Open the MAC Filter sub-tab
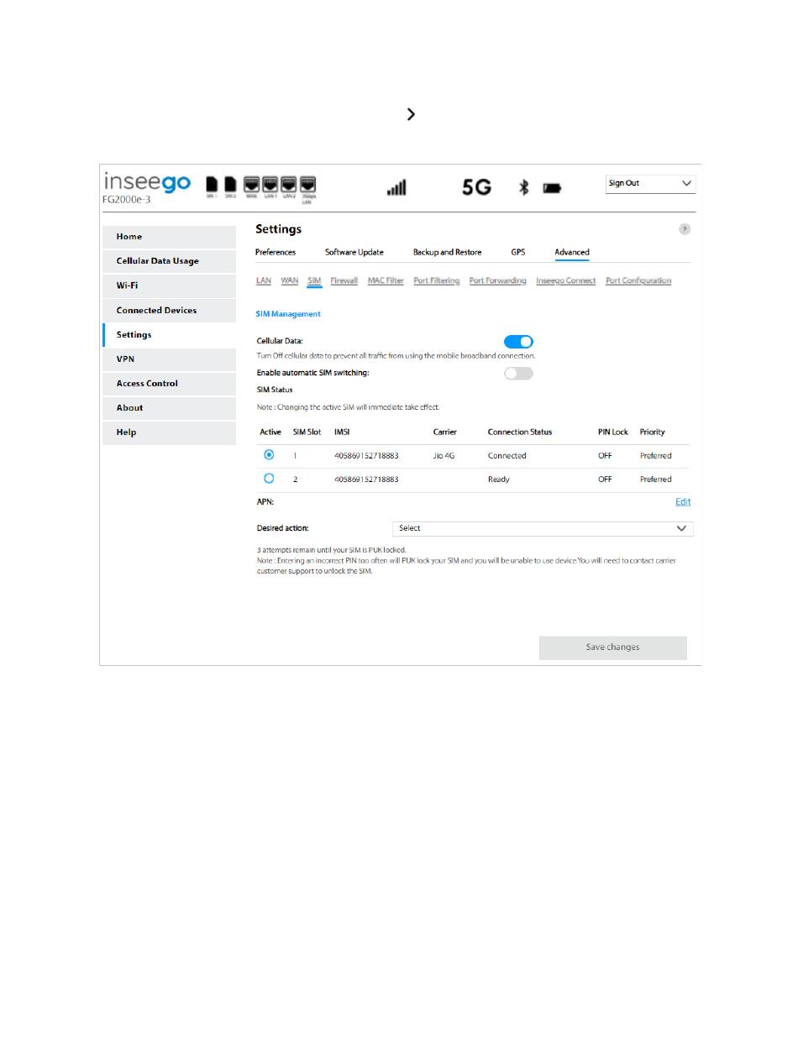798x1048 pixels. pyautogui.click(x=386, y=280)
